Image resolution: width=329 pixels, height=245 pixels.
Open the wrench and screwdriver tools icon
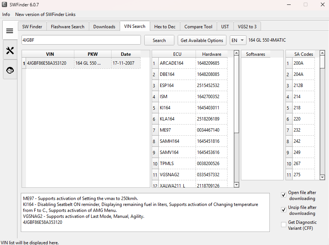(10, 50)
